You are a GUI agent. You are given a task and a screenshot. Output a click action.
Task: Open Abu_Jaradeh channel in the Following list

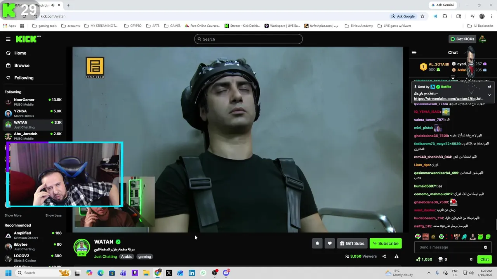(33, 136)
